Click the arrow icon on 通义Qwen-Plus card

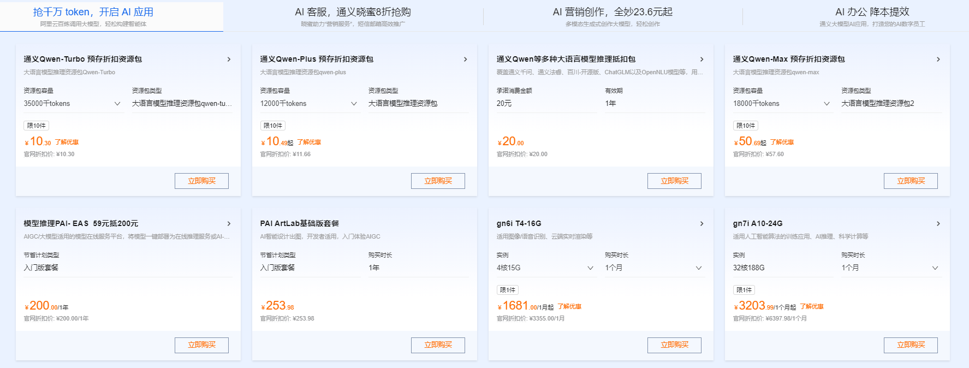pos(465,60)
